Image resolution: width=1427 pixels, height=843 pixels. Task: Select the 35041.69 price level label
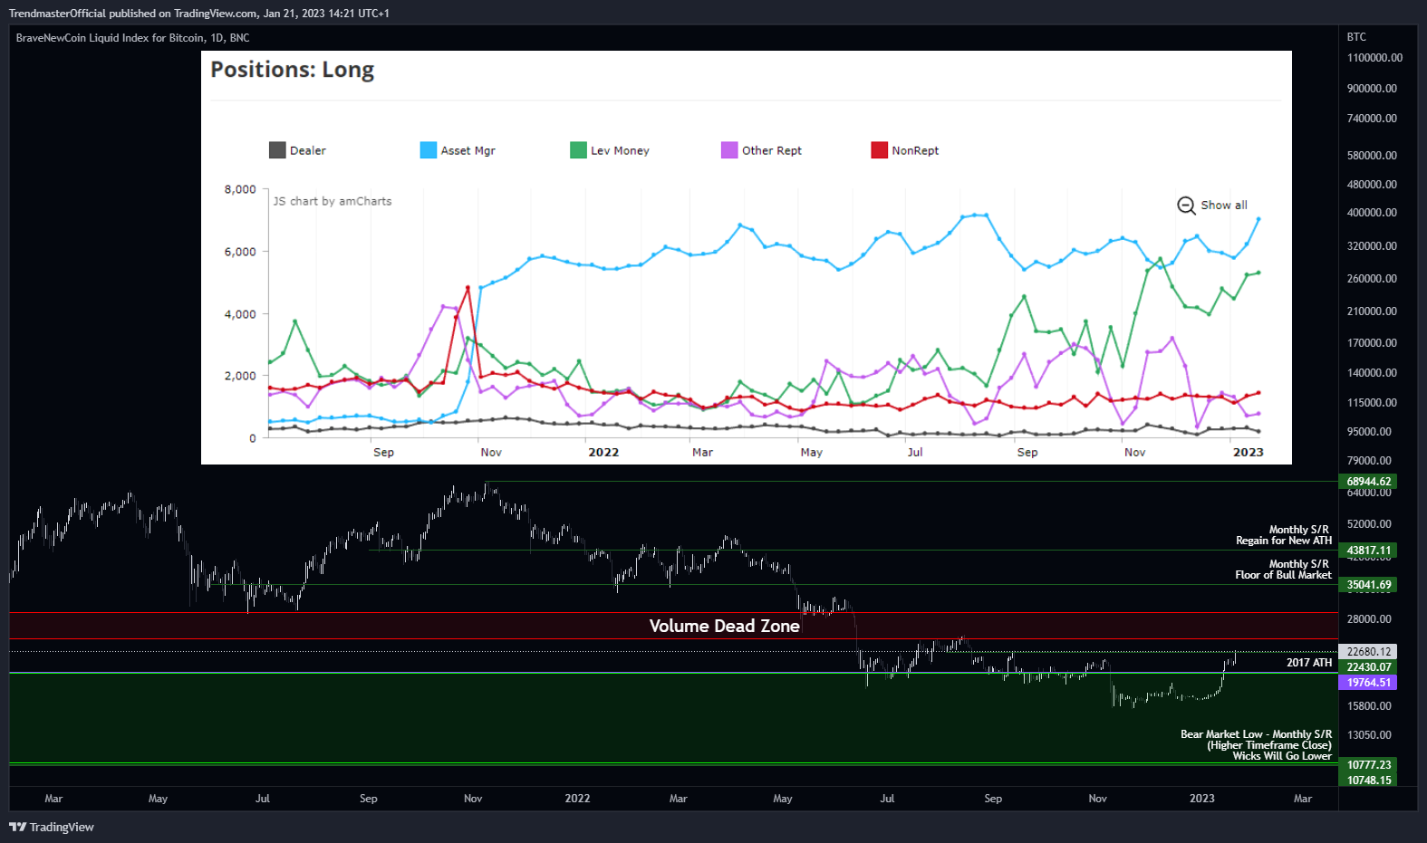pos(1368,585)
